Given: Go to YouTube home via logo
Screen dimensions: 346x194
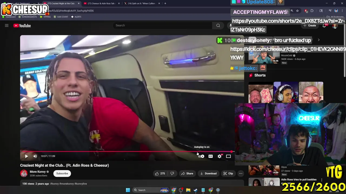Looking at the screenshot, I should tap(22, 26).
